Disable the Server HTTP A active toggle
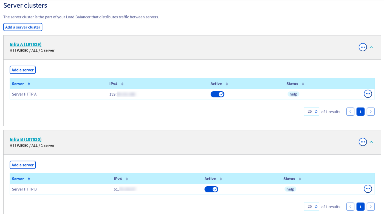The image size is (384, 214). [x=217, y=94]
